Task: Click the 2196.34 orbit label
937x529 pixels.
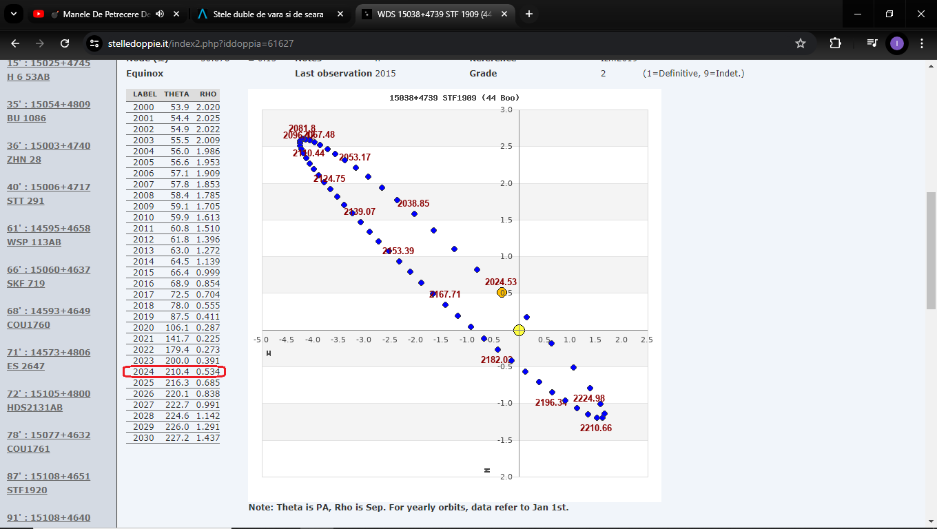Action: pyautogui.click(x=551, y=402)
